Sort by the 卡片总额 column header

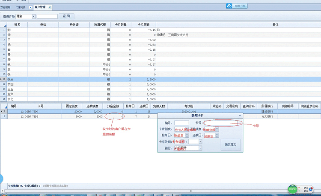pos(143,25)
